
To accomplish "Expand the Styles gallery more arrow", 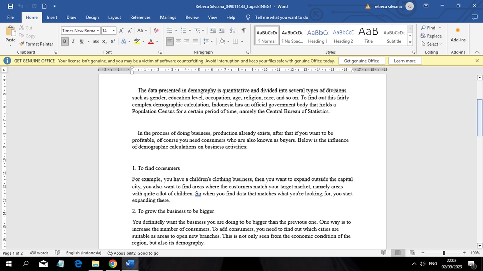I will [x=410, y=43].
